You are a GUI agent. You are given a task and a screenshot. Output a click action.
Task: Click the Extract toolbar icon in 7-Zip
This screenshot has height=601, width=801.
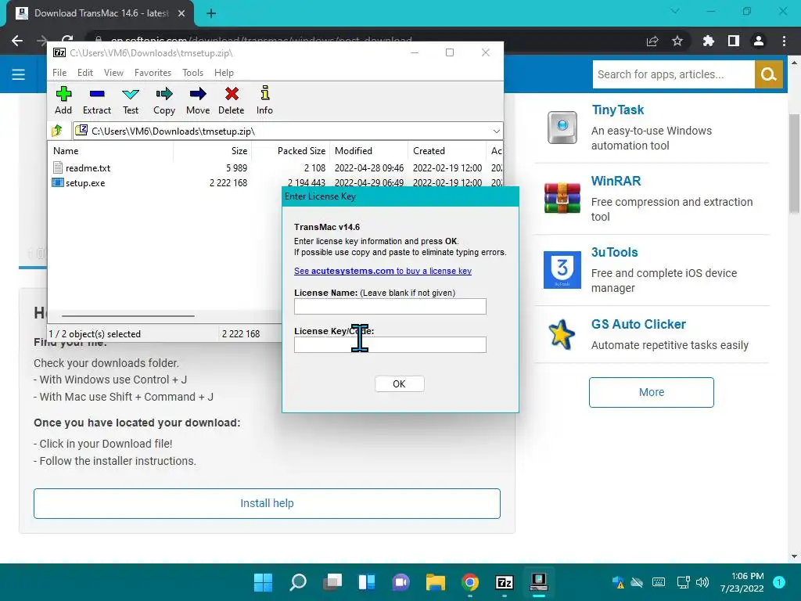(96, 100)
